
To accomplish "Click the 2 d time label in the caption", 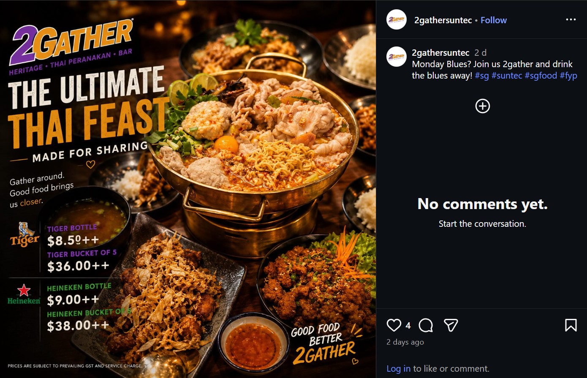I will point(481,53).
